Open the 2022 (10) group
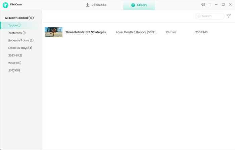The image size is (235, 150). pos(14,70)
